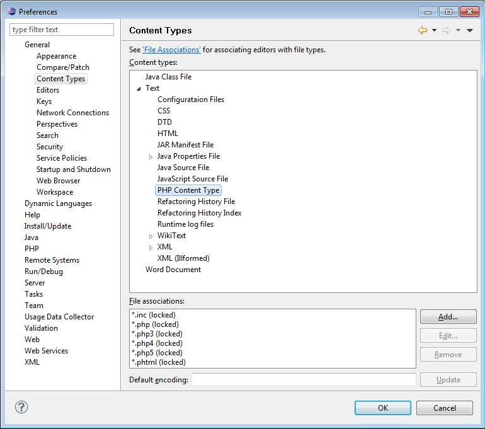Click the filter text search field

(62, 30)
